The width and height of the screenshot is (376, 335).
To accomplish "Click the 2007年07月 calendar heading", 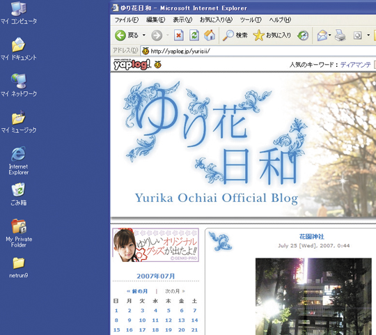I will (156, 276).
